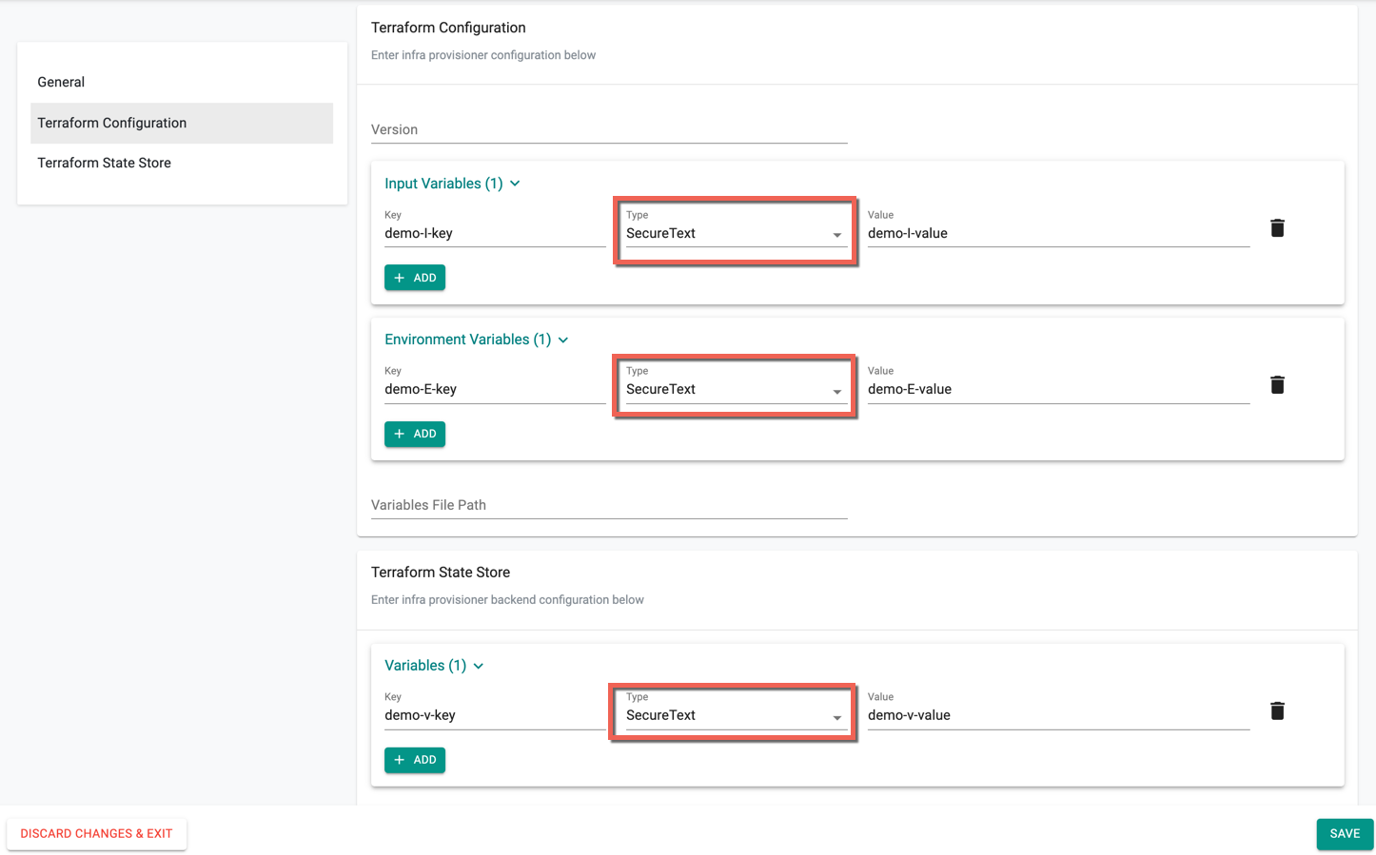Click the Terraform State Store section heading
This screenshot has width=1376, height=855.
pos(441,573)
